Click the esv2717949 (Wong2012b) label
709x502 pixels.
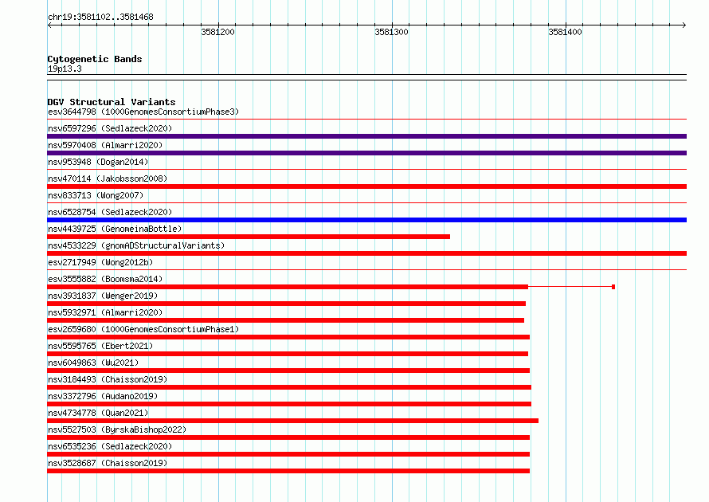[100, 262]
